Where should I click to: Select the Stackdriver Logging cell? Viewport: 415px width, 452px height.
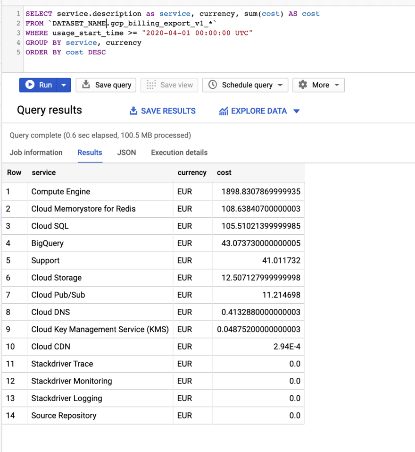pos(100,398)
